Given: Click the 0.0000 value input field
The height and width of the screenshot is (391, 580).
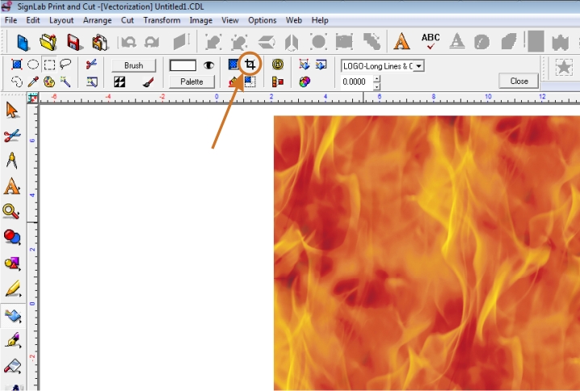Looking at the screenshot, I should [357, 82].
